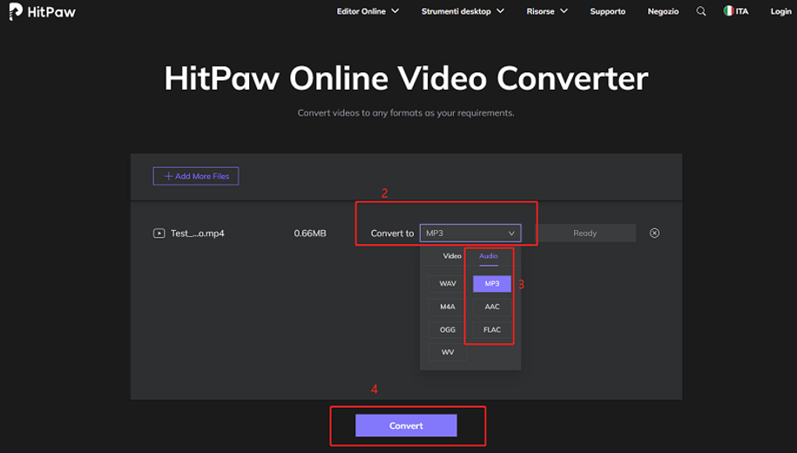The height and width of the screenshot is (453, 797).
Task: Choose M4A output format
Action: pos(448,307)
